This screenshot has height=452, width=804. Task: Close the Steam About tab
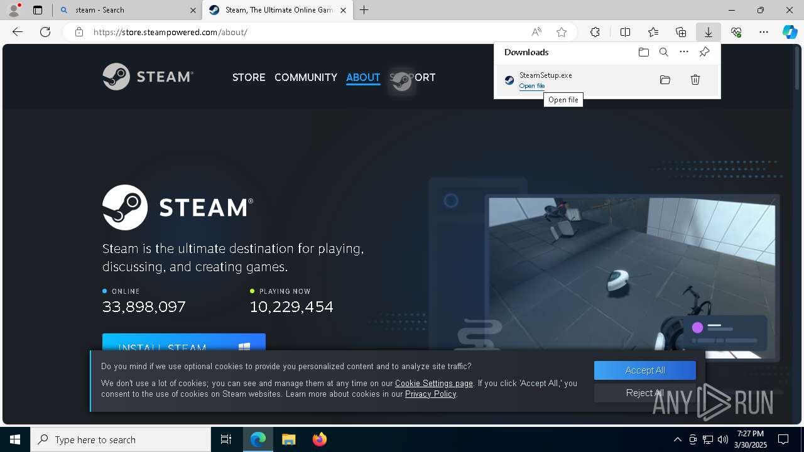click(x=343, y=10)
